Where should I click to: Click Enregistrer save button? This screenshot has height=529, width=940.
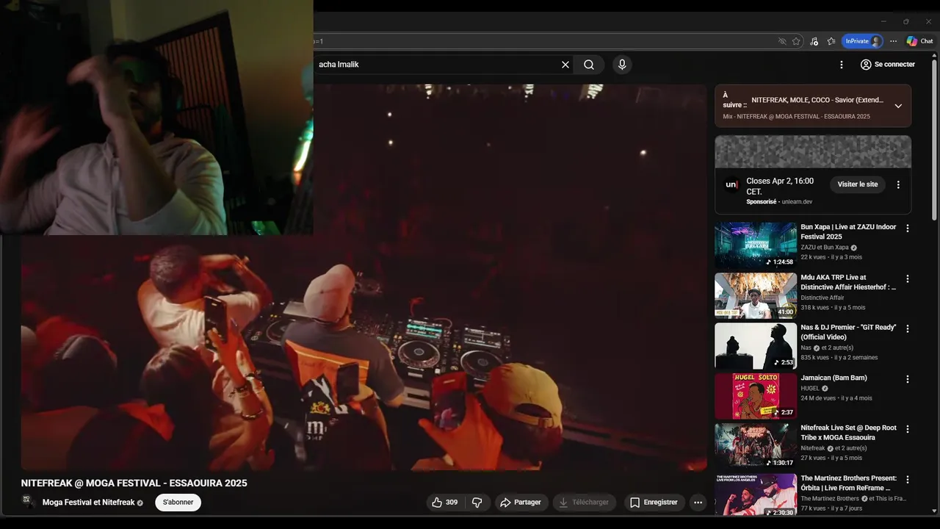click(654, 503)
